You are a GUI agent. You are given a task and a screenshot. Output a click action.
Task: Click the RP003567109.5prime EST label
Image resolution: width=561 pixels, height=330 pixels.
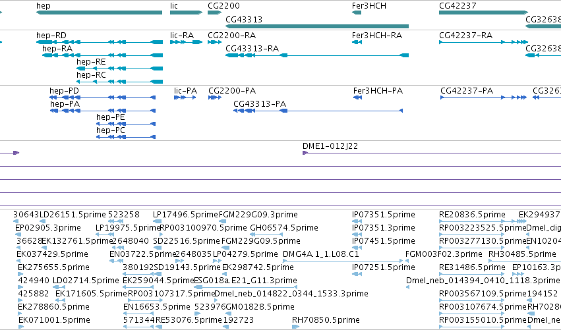[483, 294]
